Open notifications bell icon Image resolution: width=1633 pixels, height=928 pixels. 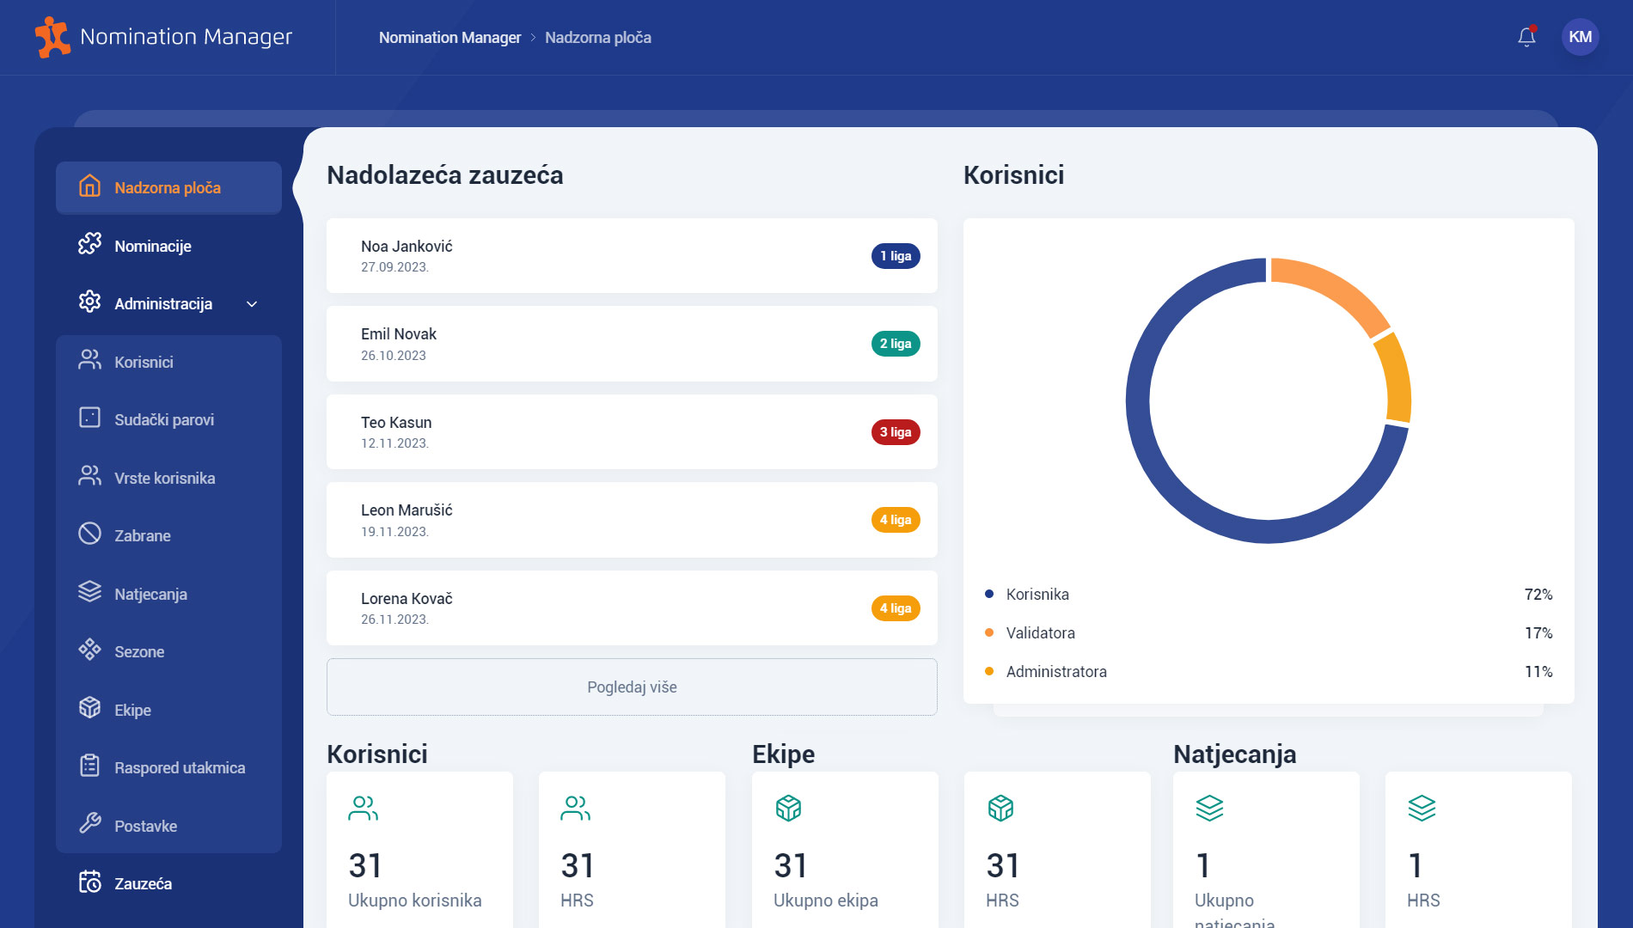click(1526, 37)
